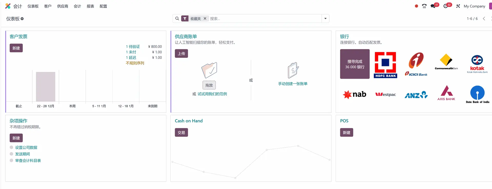Open 1 未付 invoices link
492x189 pixels.
131,52
